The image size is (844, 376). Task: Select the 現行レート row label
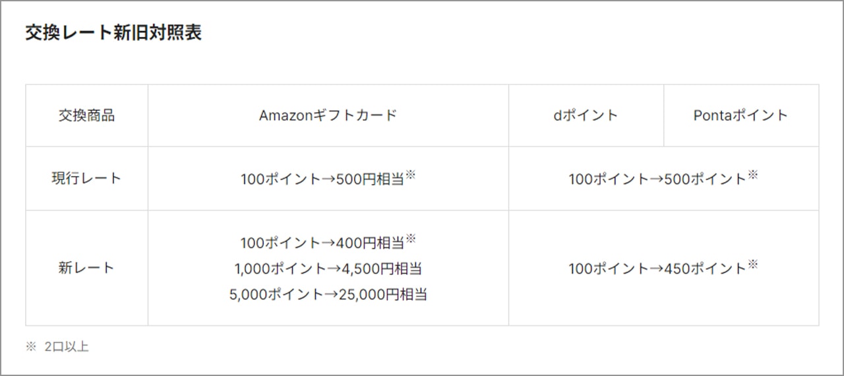click(86, 178)
